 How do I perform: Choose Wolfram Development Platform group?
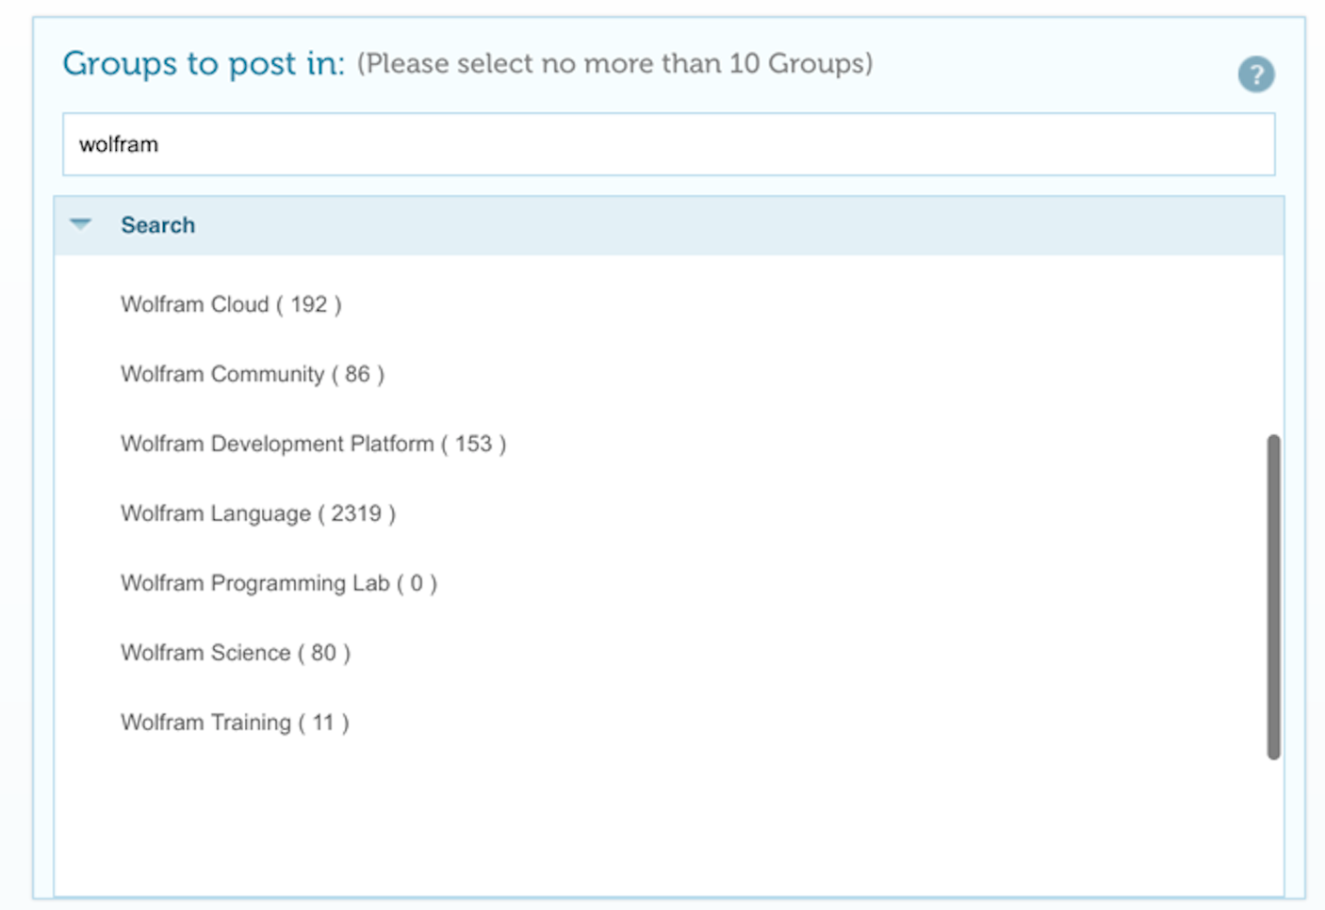click(x=313, y=444)
